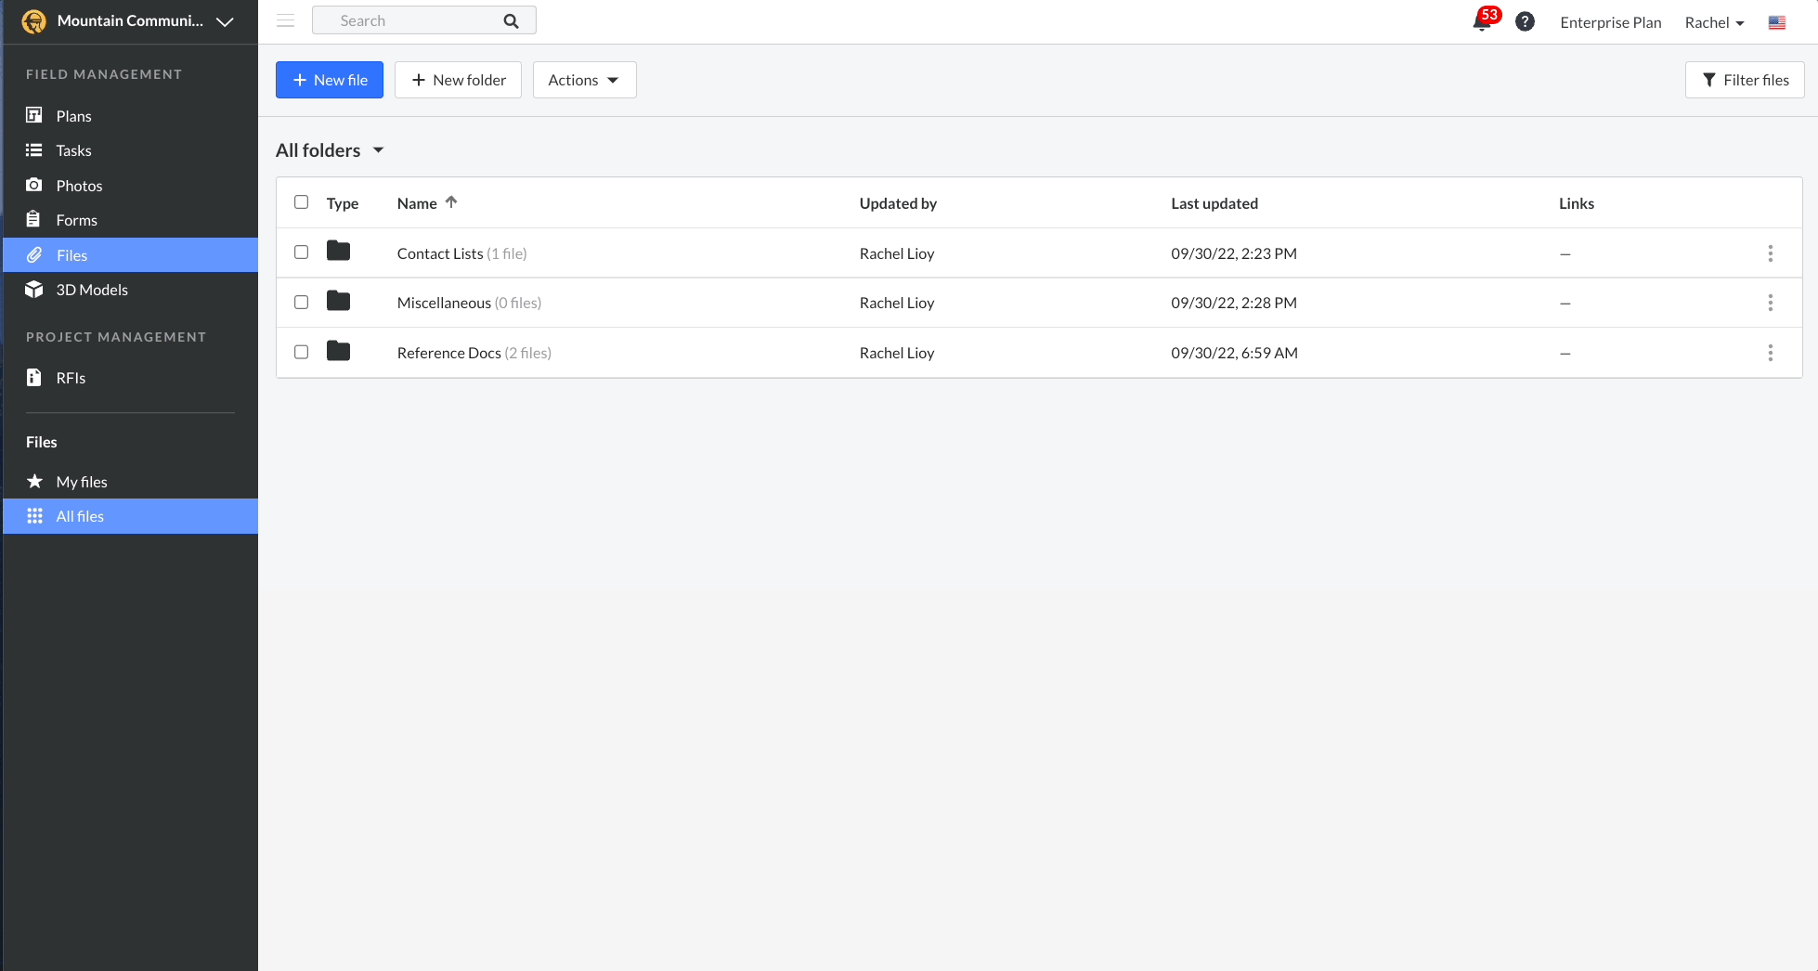This screenshot has width=1818, height=971.
Task: Go to Plans in sidebar
Action: 73,116
